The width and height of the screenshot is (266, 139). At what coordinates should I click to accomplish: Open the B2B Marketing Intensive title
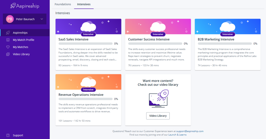click(x=216, y=39)
